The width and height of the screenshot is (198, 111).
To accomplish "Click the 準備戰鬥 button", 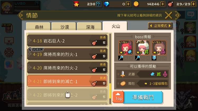I will (x=143, y=97).
